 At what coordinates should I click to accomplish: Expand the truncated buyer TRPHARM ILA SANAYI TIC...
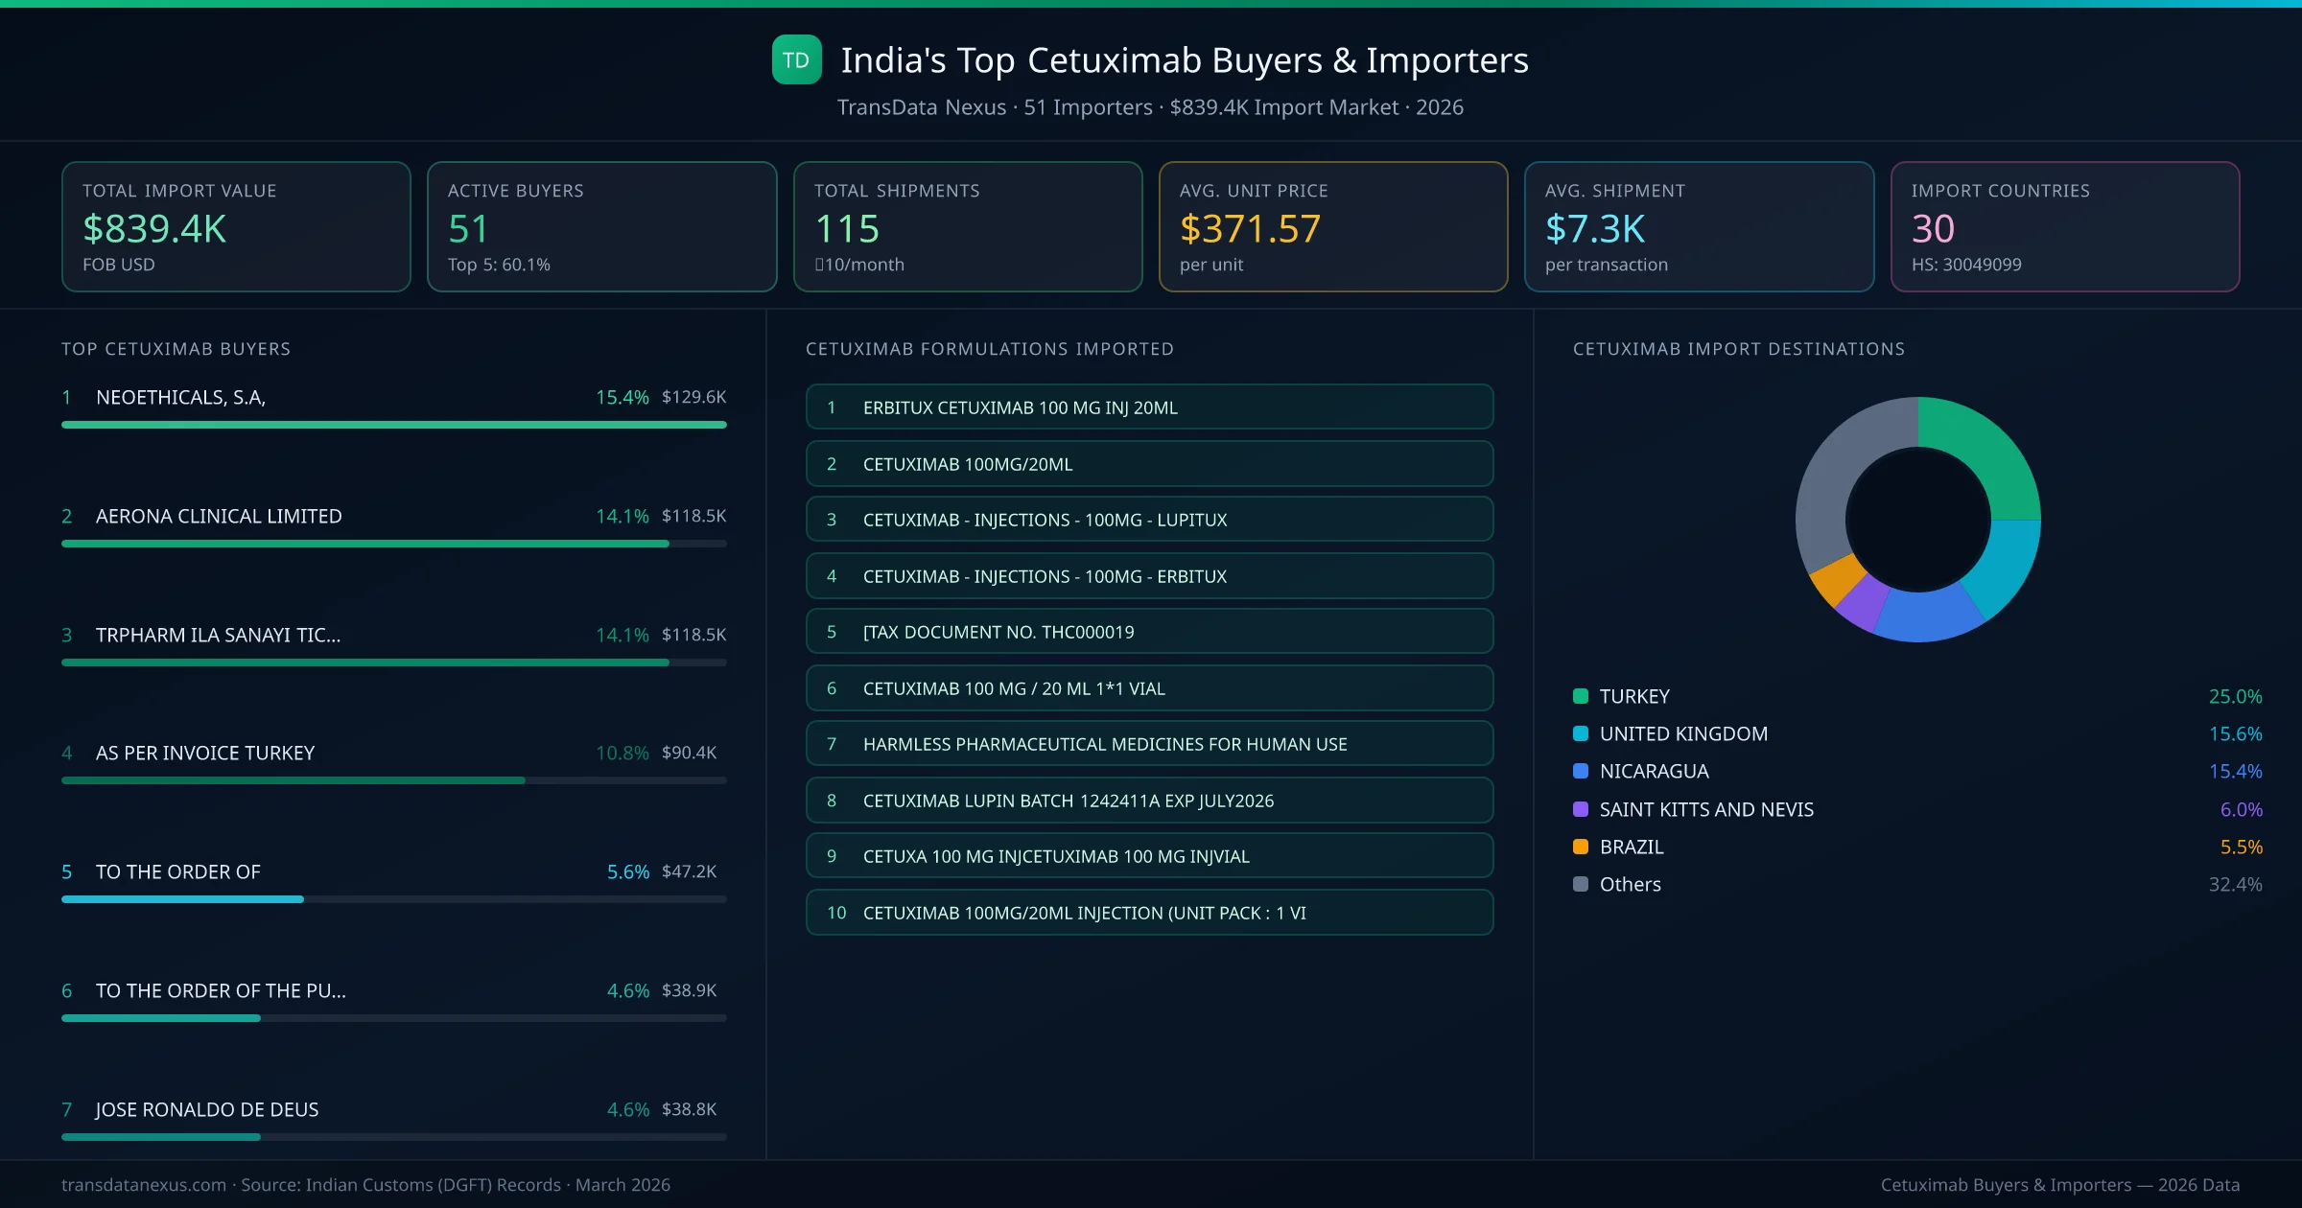[x=218, y=634]
